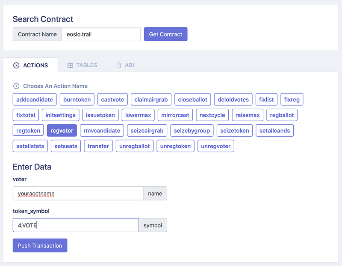This screenshot has width=342, height=266.
Task: Click the Get Contract button
Action: point(165,34)
